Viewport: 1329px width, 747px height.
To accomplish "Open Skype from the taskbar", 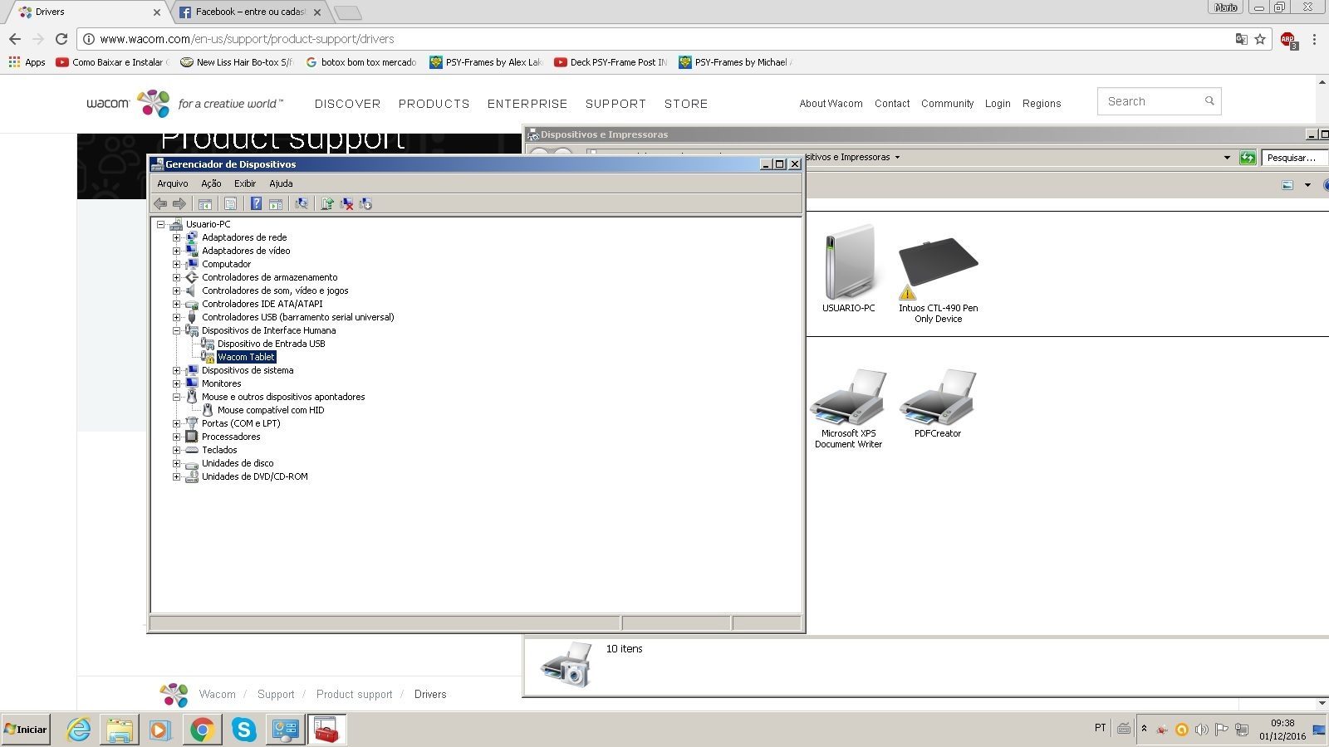I will click(243, 730).
